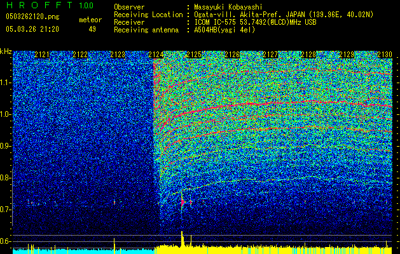Viewport: 400px width, 254px height.
Task: Click the Observer field label
Action: (x=129, y=7)
